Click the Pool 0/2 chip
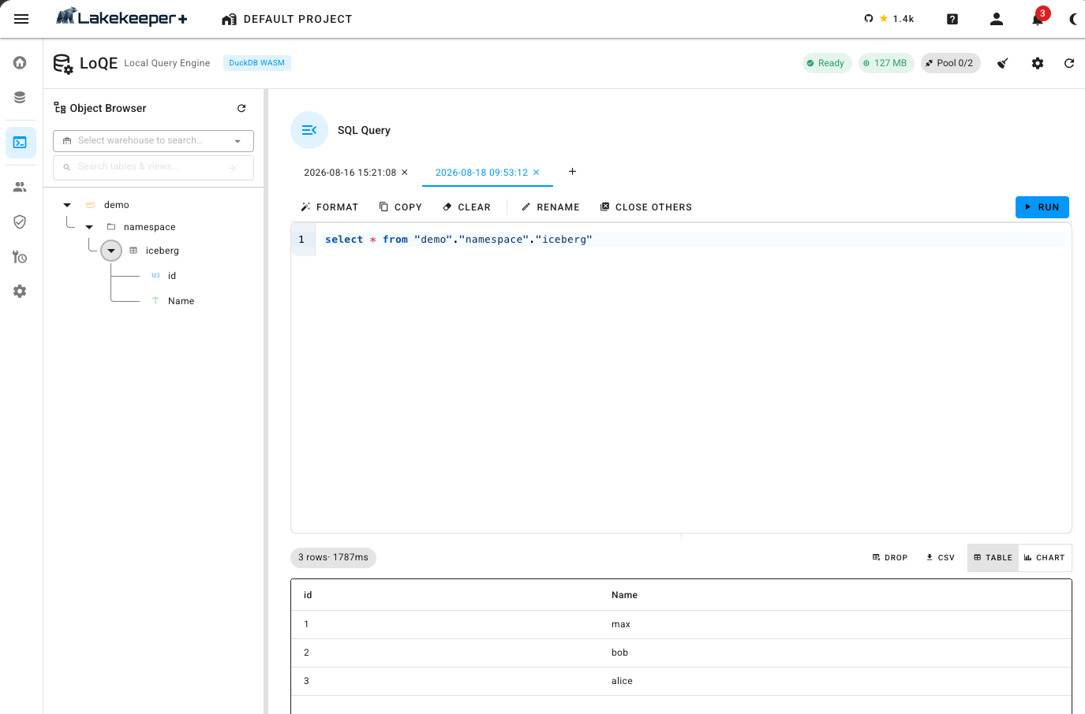The image size is (1085, 714). click(950, 63)
